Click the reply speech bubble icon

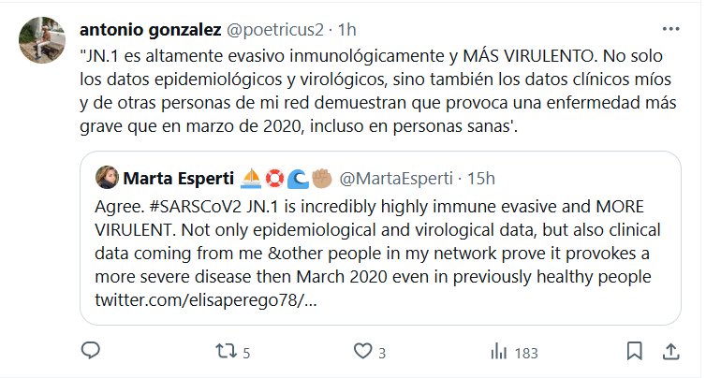[x=90, y=353]
